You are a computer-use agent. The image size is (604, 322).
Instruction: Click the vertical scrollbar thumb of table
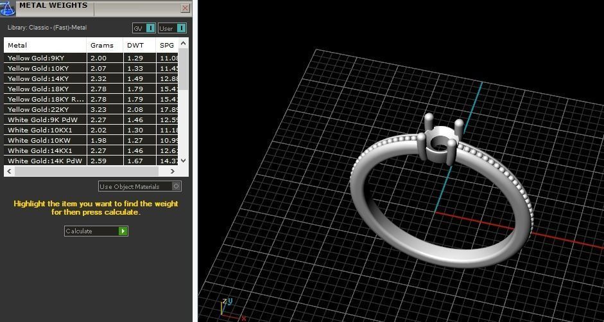click(x=184, y=69)
